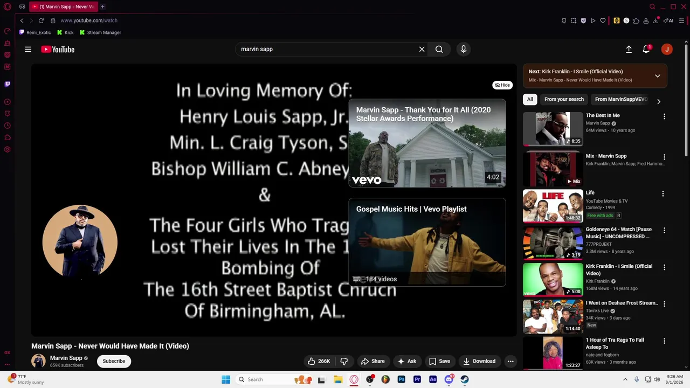690x388 pixels.
Task: Open Opera easy setup sliders icon
Action: pos(682,20)
